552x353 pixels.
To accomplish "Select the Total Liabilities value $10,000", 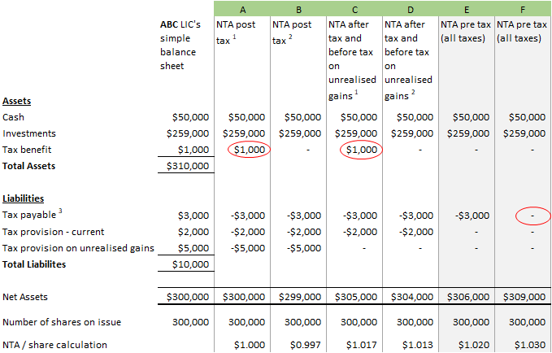I will [192, 264].
